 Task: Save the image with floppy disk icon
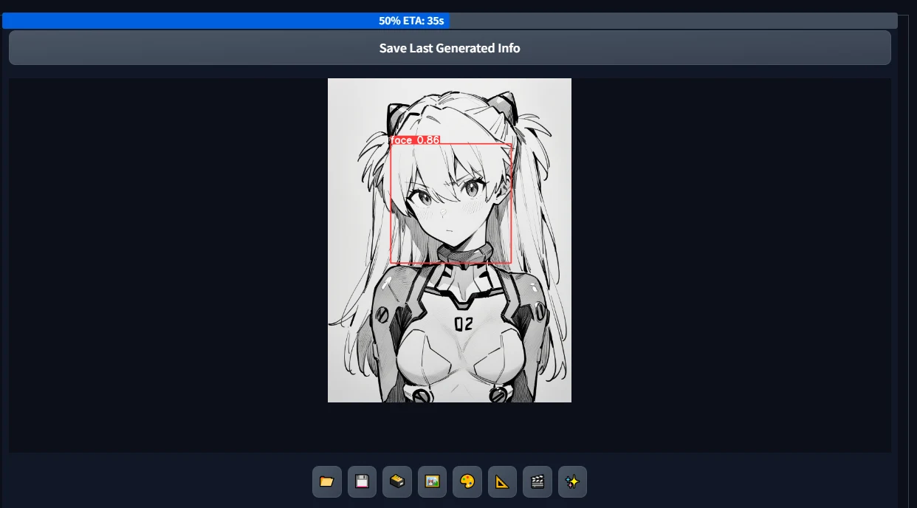tap(362, 481)
